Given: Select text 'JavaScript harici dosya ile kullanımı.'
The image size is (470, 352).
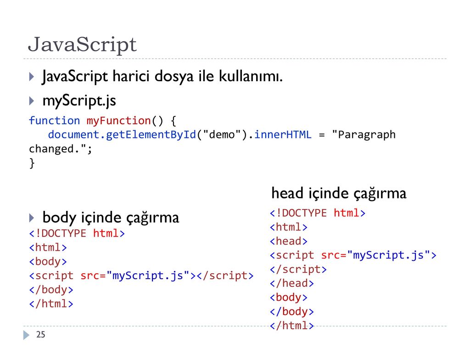Looking at the screenshot, I should click(162, 76).
